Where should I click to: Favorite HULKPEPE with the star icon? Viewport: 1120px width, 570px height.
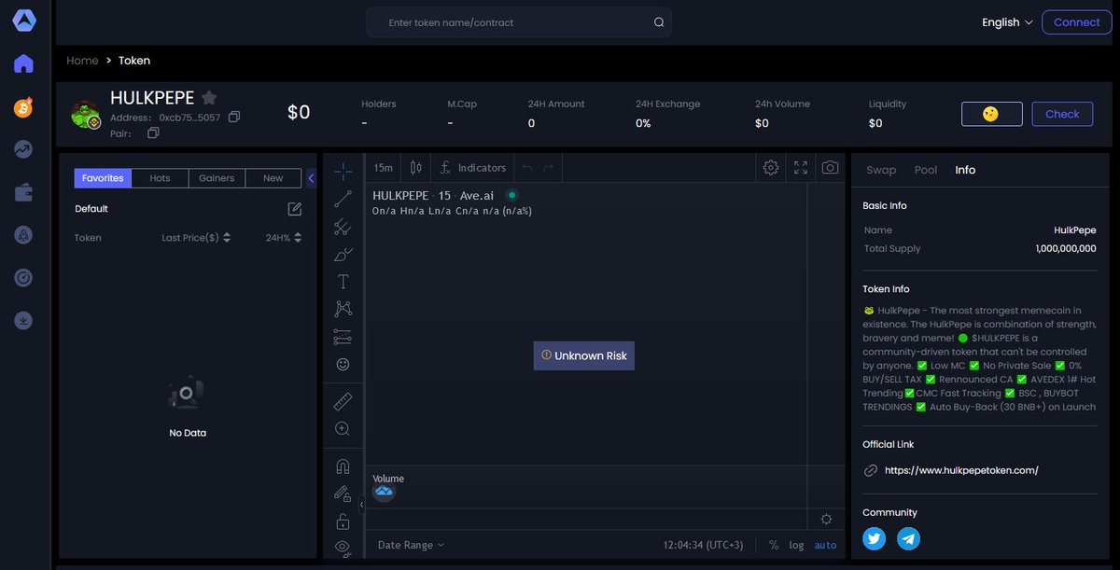point(209,97)
